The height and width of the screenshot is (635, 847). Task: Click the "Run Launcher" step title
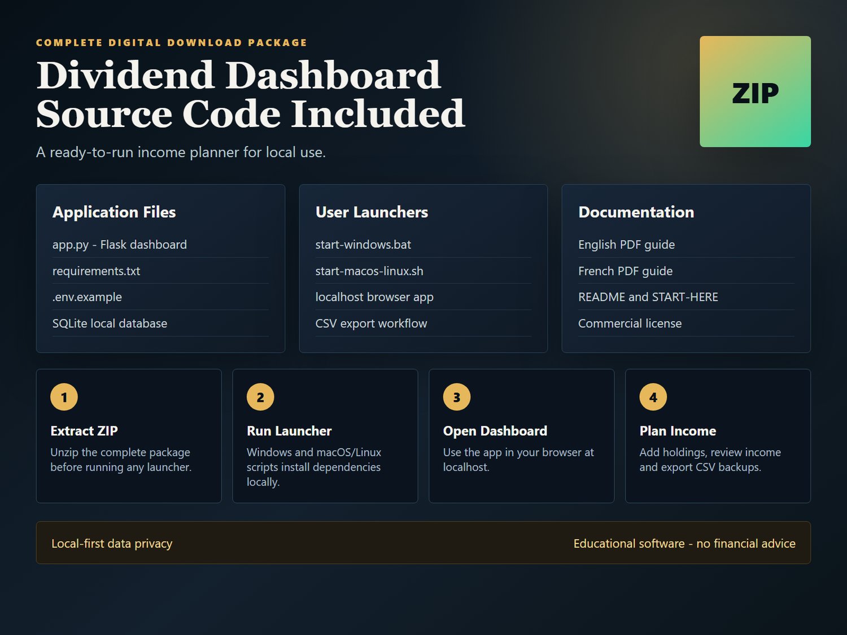click(289, 431)
